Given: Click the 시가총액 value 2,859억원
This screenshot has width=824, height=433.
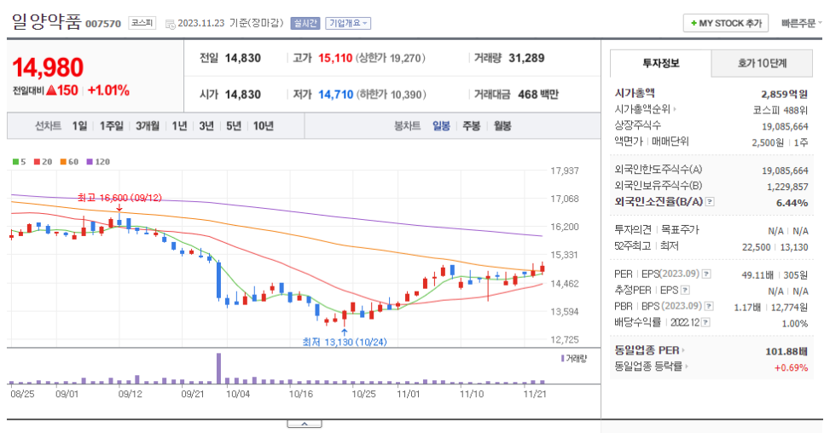Looking at the screenshot, I should (784, 94).
